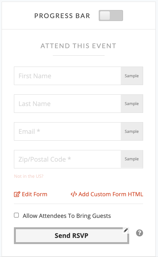This screenshot has height=257, width=158.
Task: Open the Add Custom Form HTML link
Action: [x=111, y=194]
